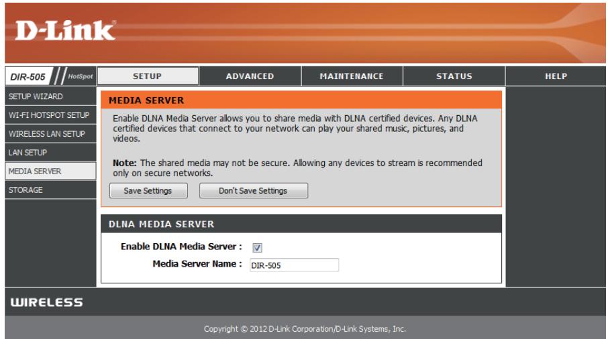Click the DLNA MEDIA SERVER heading
608x339 pixels.
[161, 224]
